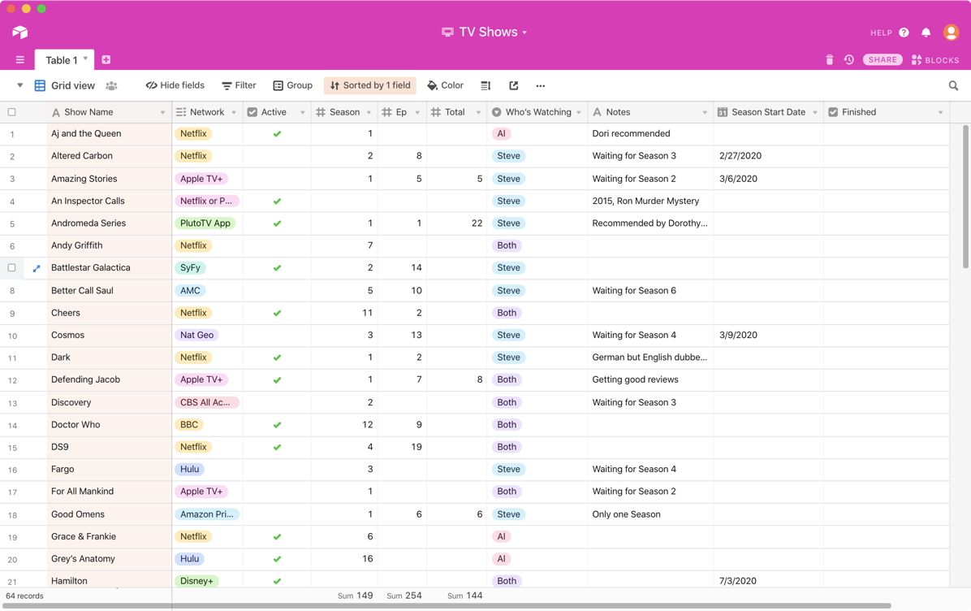The width and height of the screenshot is (971, 611).
Task: Click the search magnifier icon
Action: pos(953,85)
